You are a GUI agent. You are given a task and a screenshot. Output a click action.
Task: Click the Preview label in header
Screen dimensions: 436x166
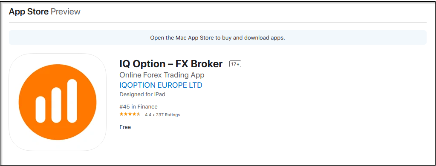coord(66,11)
